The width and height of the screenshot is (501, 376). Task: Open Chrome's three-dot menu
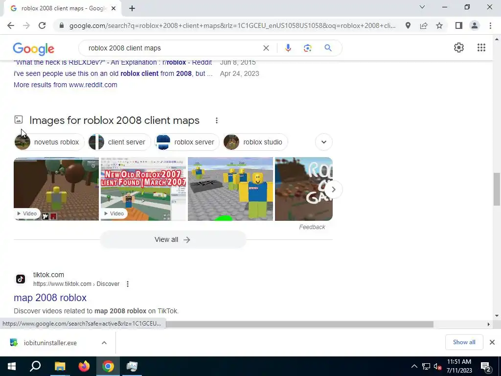click(490, 25)
